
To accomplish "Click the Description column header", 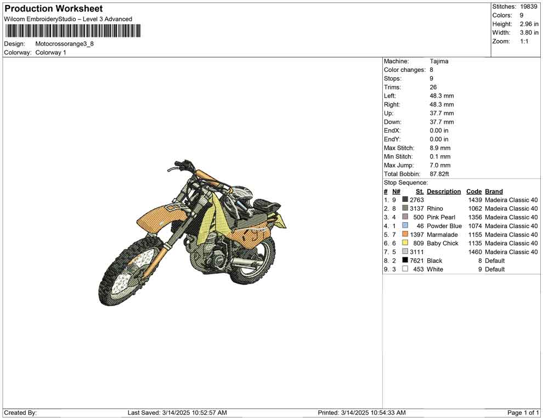I will [x=444, y=191].
